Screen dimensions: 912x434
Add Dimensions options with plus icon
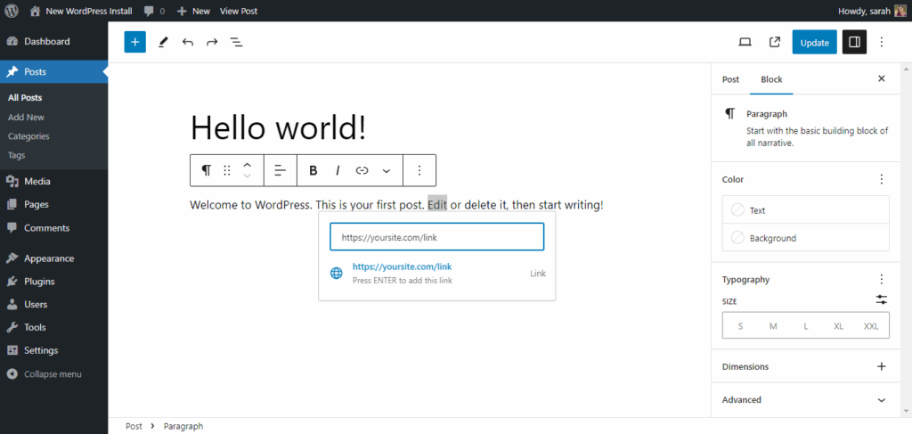(x=882, y=366)
